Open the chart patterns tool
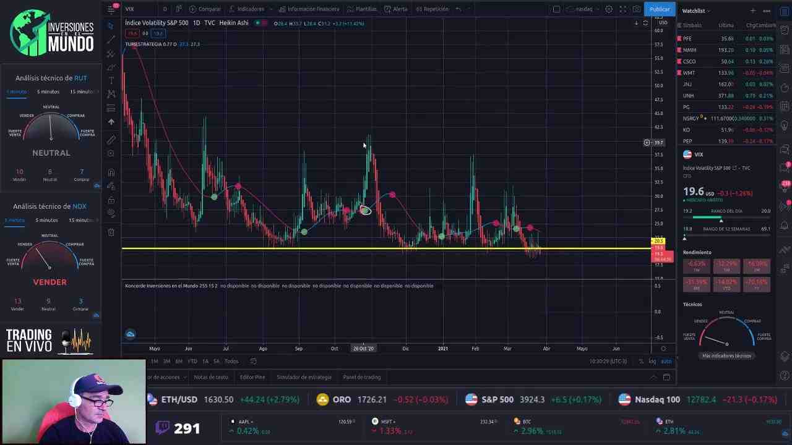 coord(111,94)
